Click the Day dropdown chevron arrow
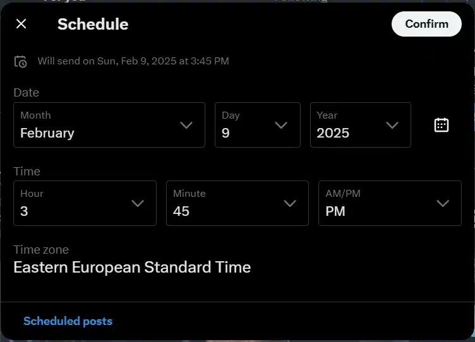 coord(281,125)
